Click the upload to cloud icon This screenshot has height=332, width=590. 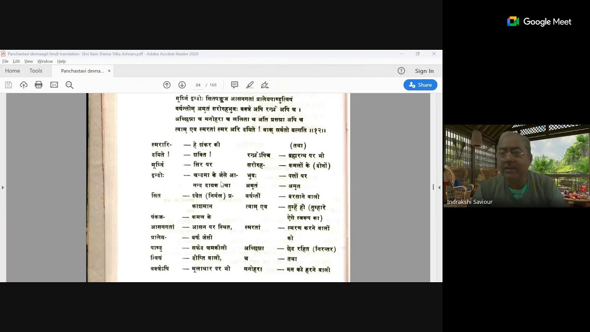click(x=24, y=85)
